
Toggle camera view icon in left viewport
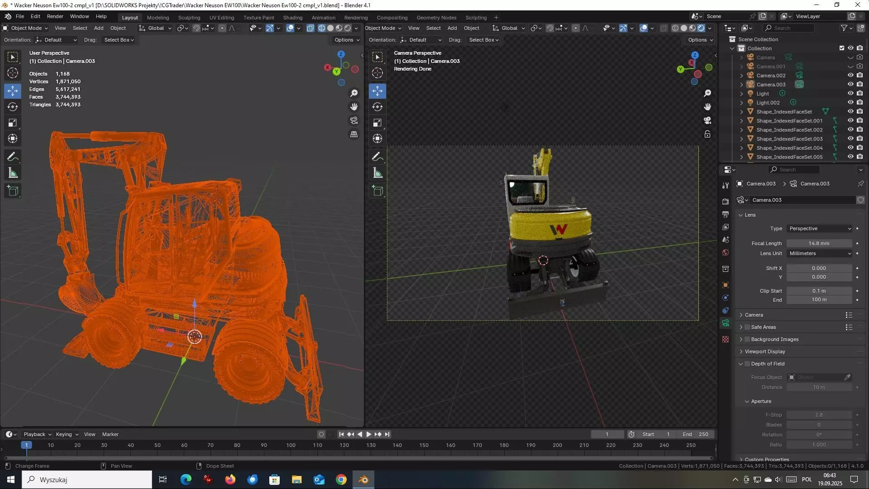click(354, 121)
